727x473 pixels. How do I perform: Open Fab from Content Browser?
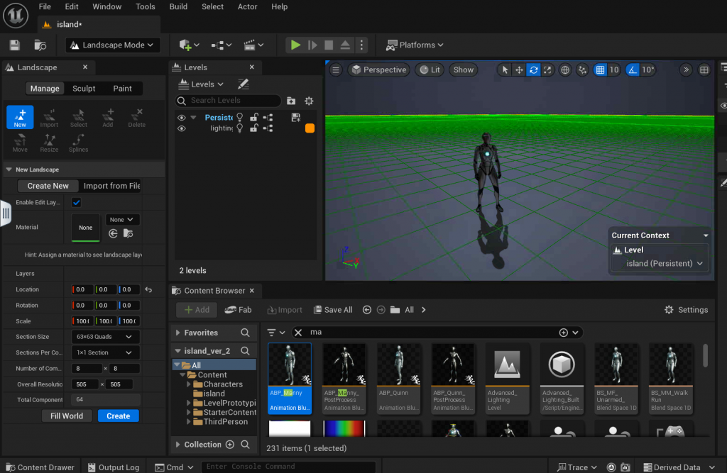tap(239, 310)
